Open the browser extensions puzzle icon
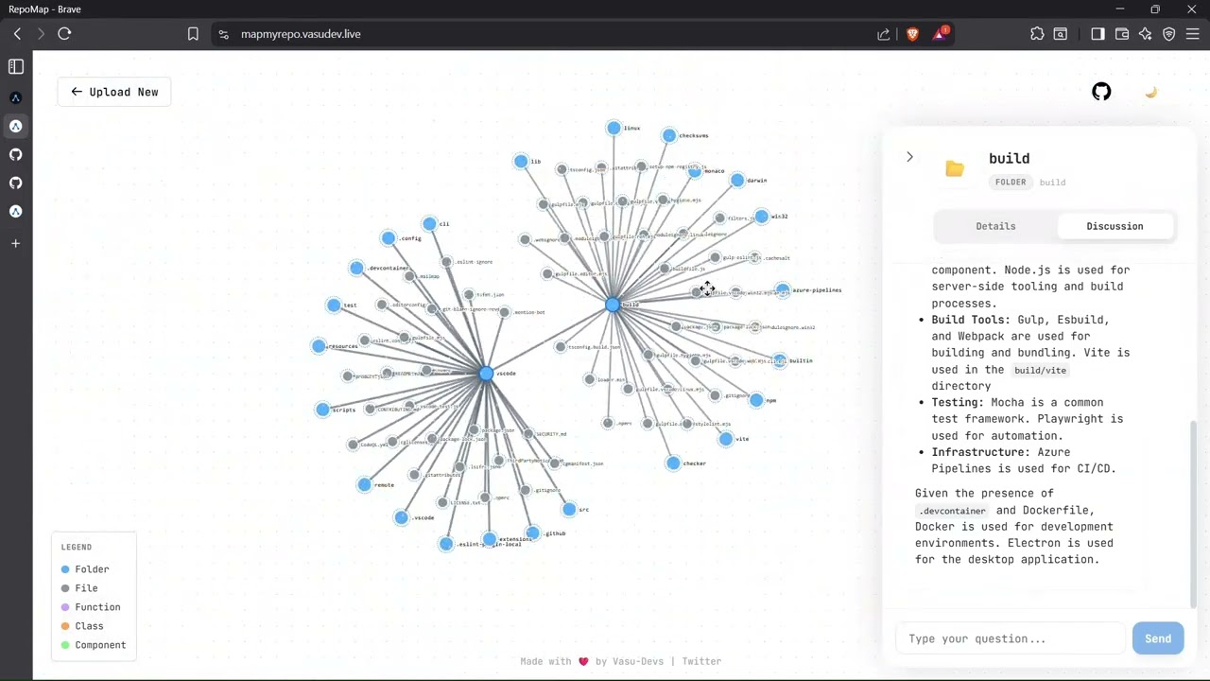This screenshot has width=1210, height=681. pyautogui.click(x=1037, y=34)
